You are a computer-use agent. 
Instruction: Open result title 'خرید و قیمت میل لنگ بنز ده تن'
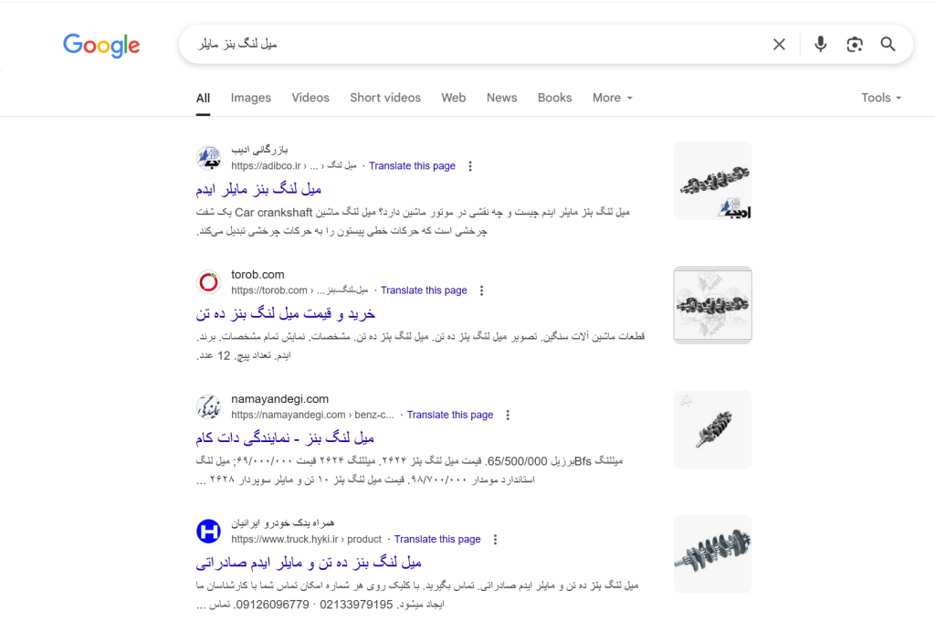coord(286,313)
